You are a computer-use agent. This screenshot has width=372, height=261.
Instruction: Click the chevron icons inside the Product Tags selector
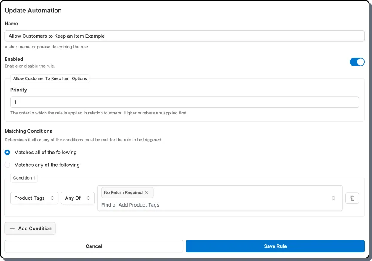[x=52, y=198]
